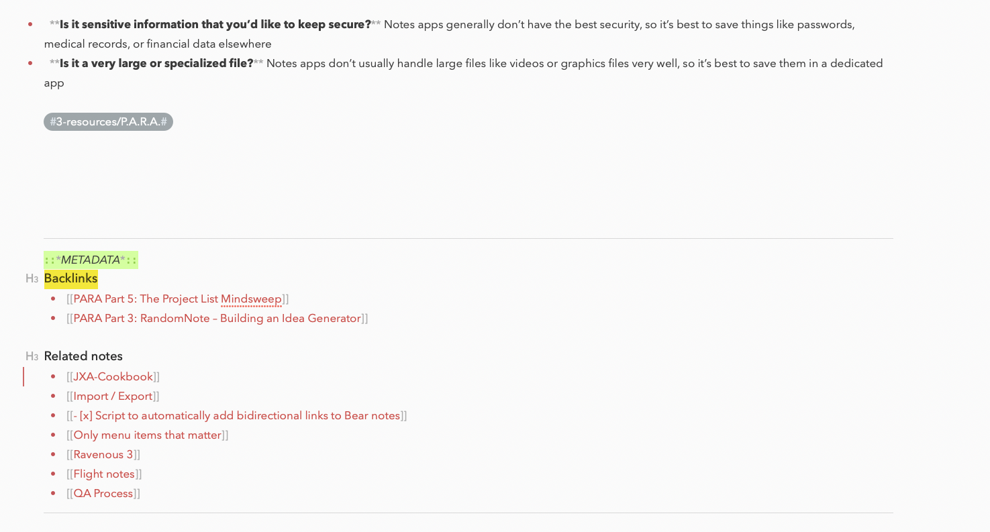Click the bullet before JXA-Cookbook
990x532 pixels.
click(53, 377)
